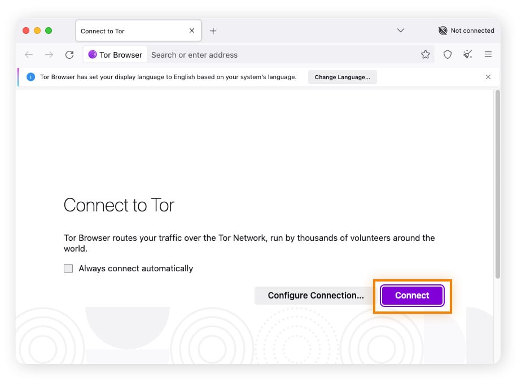Minimize window using the yellow button

[37, 31]
